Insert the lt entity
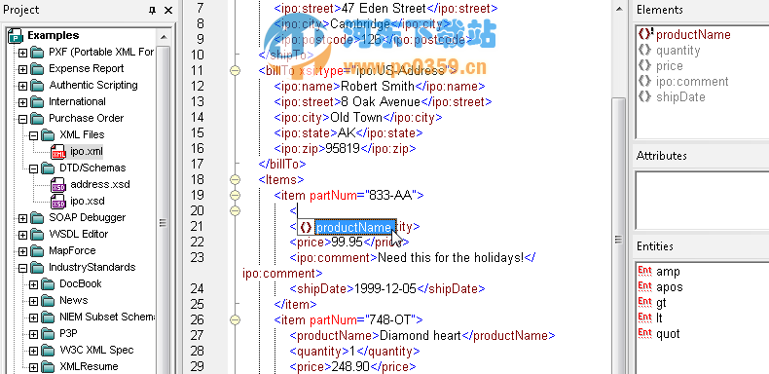 point(659,318)
